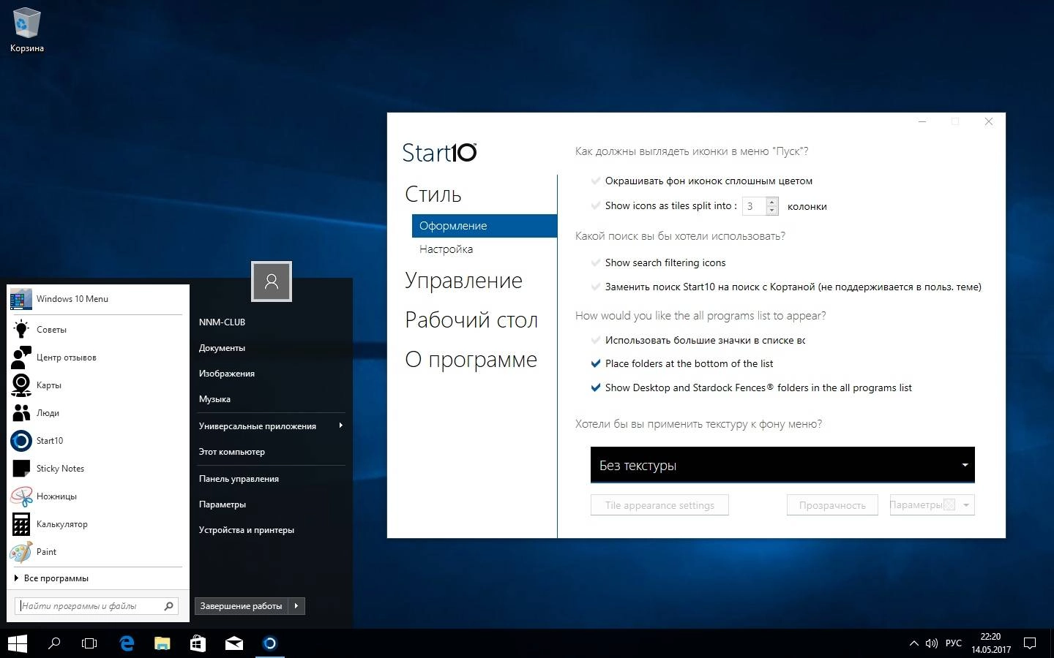1054x658 pixels.
Task: Open the Без текстуры texture dropdown
Action: pyautogui.click(x=782, y=465)
